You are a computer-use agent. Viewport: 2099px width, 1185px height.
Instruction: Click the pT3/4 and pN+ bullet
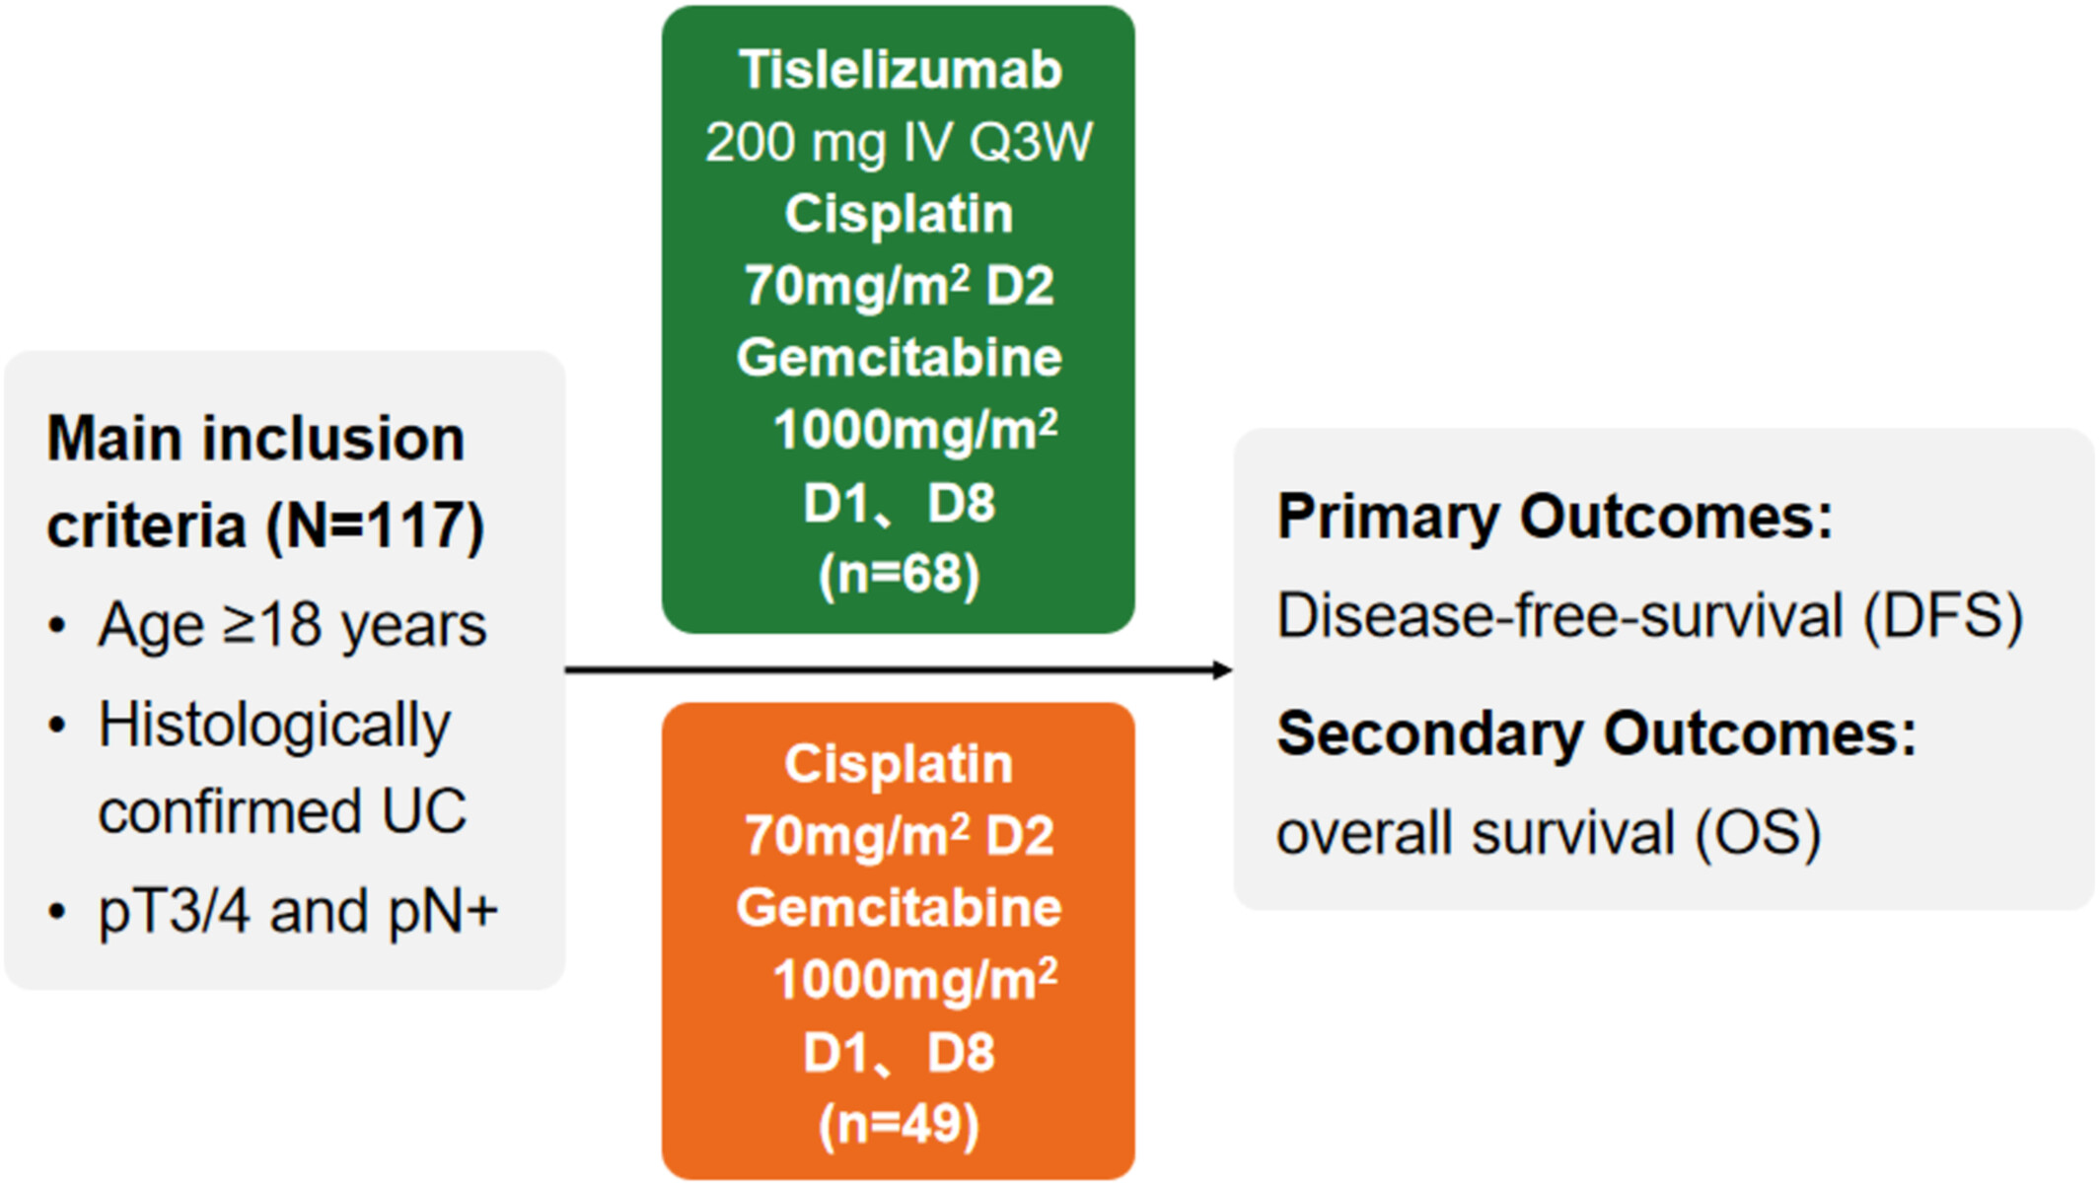pos(297,911)
